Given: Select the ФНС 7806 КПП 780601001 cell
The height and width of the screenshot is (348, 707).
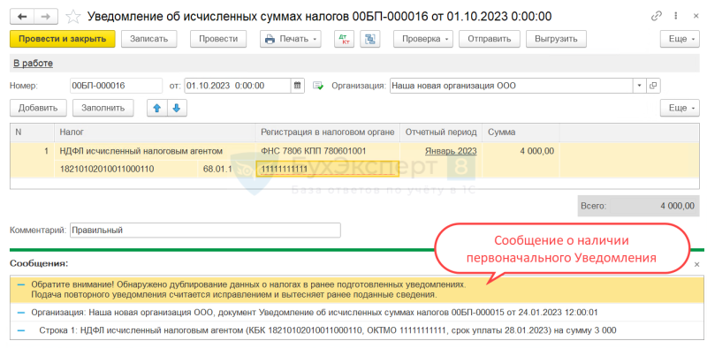Looking at the screenshot, I should click(328, 151).
